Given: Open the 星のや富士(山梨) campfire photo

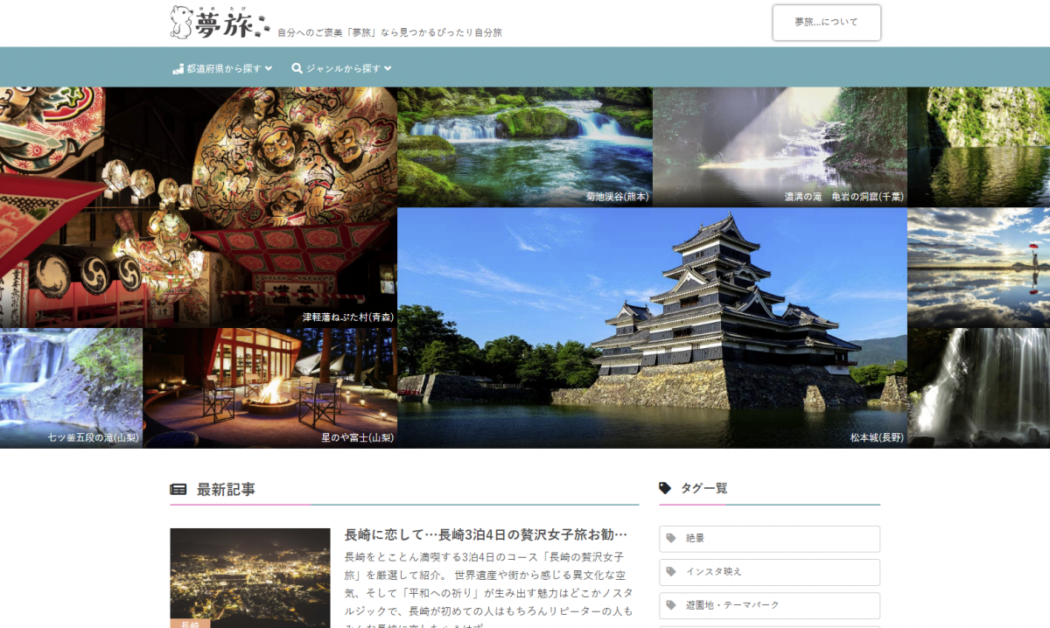Looking at the screenshot, I should [269, 387].
